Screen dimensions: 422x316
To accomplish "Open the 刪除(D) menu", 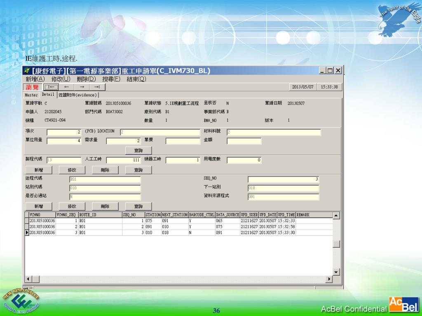I will [86, 79].
